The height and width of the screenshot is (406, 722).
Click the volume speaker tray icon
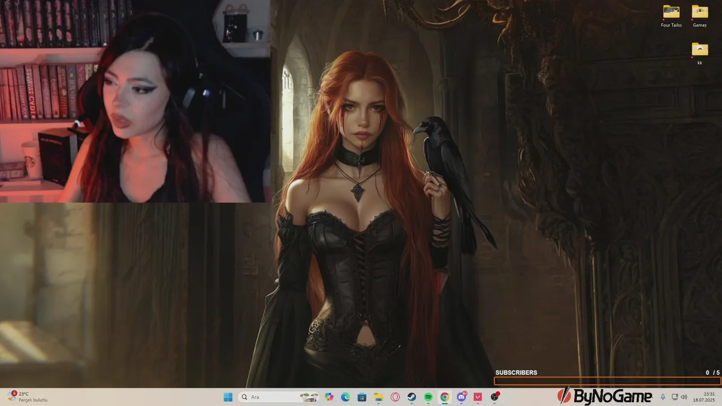(684, 397)
